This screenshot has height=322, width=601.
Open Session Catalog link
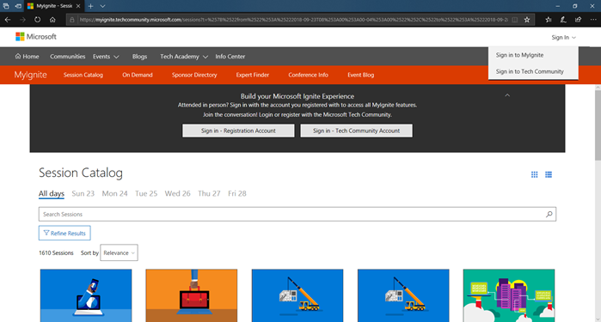coord(83,75)
